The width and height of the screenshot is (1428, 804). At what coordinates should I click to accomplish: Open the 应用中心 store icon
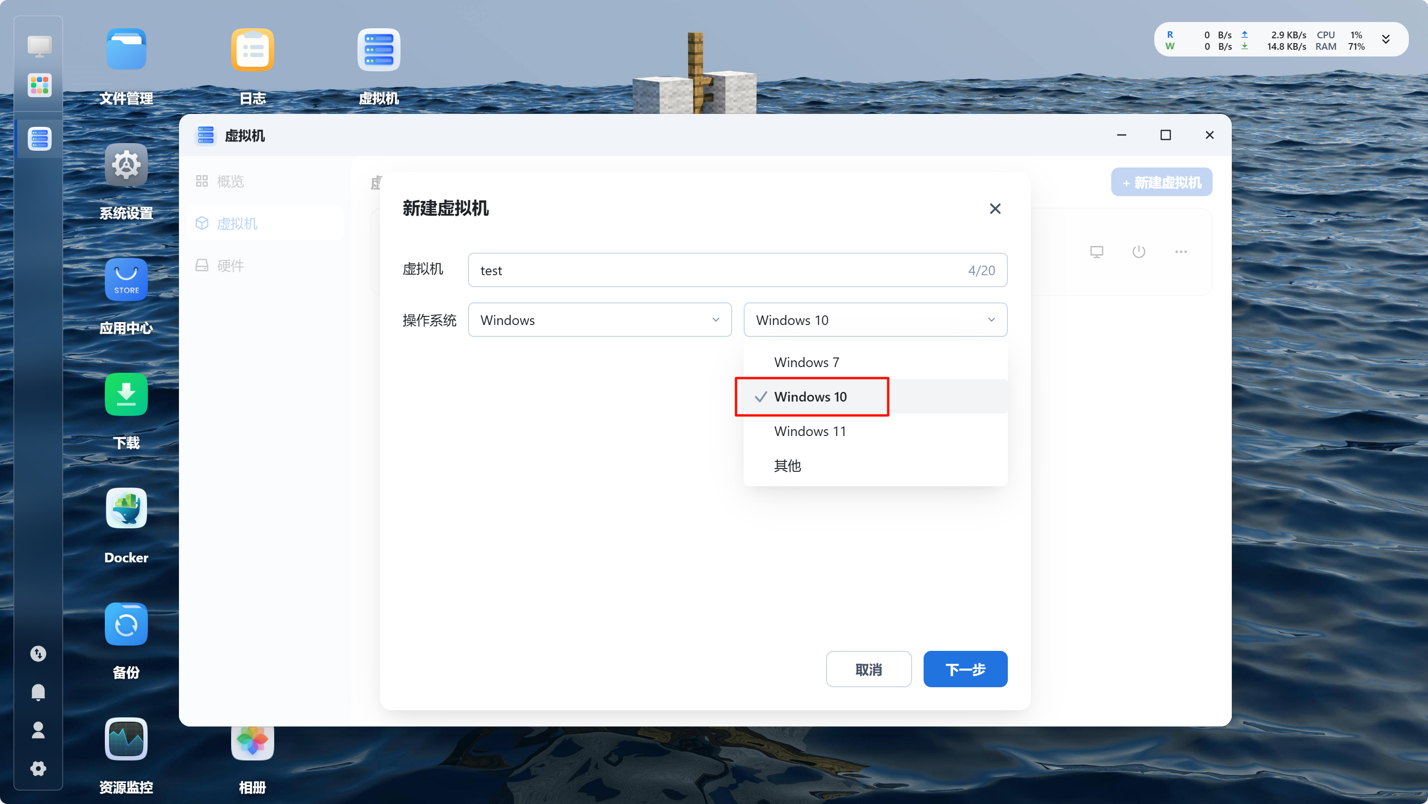click(126, 279)
